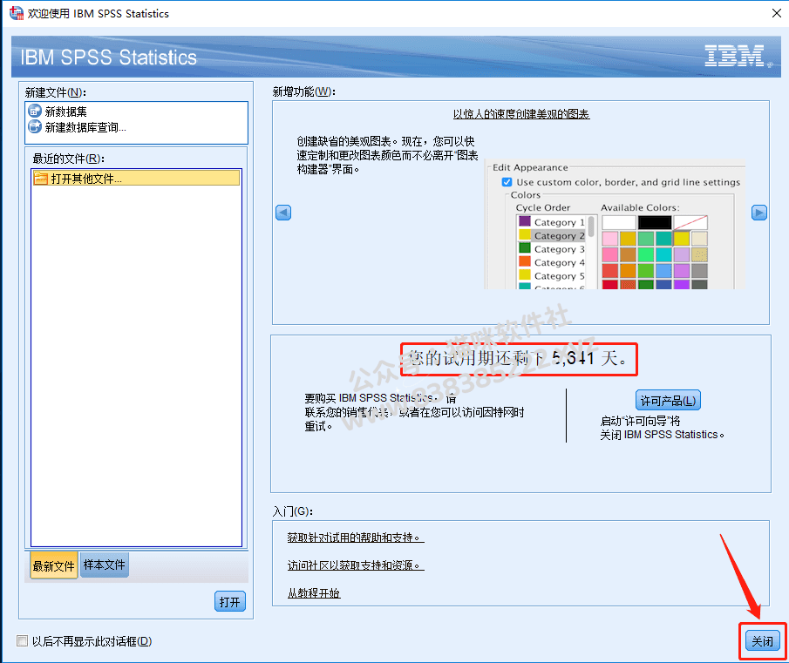
Task: Switch to the 样本文件 tab
Action: tap(104, 565)
